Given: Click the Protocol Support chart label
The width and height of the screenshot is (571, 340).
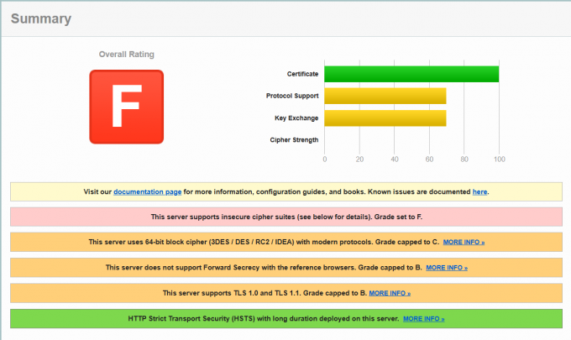Looking at the screenshot, I should pyautogui.click(x=292, y=96).
